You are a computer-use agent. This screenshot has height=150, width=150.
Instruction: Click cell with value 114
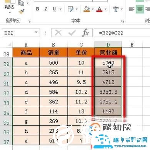pos(53,111)
